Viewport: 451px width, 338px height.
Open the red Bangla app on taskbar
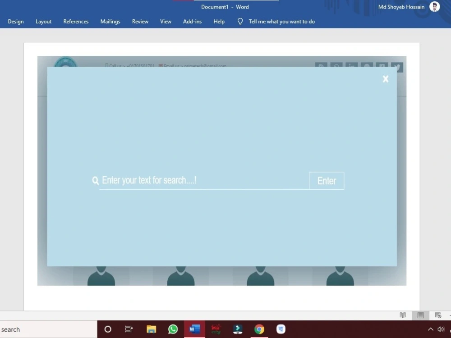click(x=216, y=329)
